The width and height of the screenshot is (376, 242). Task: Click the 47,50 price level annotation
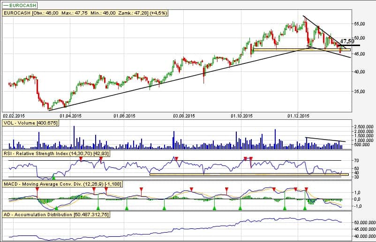(x=347, y=41)
